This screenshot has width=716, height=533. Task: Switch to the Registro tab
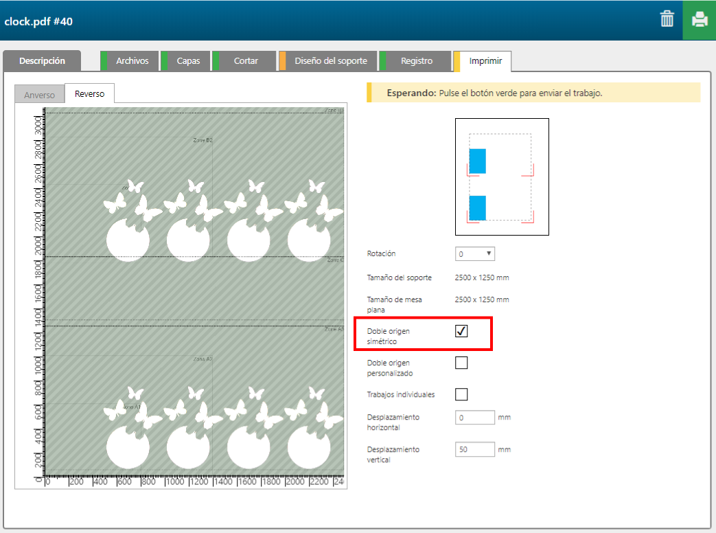coord(416,61)
